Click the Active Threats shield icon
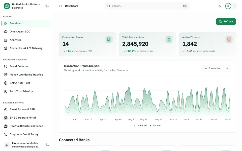This screenshot has width=242, height=151. click(x=229, y=40)
